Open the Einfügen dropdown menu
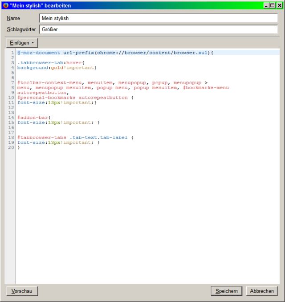 [22, 43]
